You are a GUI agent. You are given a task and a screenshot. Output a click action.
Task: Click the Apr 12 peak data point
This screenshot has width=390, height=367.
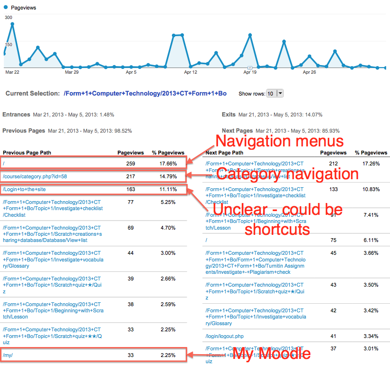177,36
